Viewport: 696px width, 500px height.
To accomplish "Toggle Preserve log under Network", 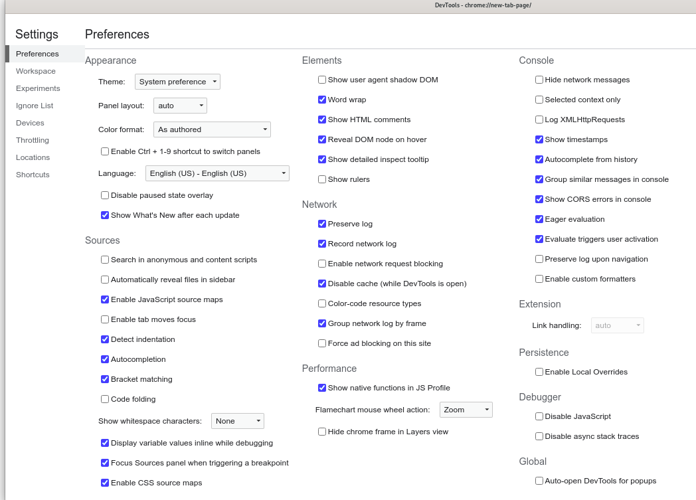I will (x=322, y=224).
